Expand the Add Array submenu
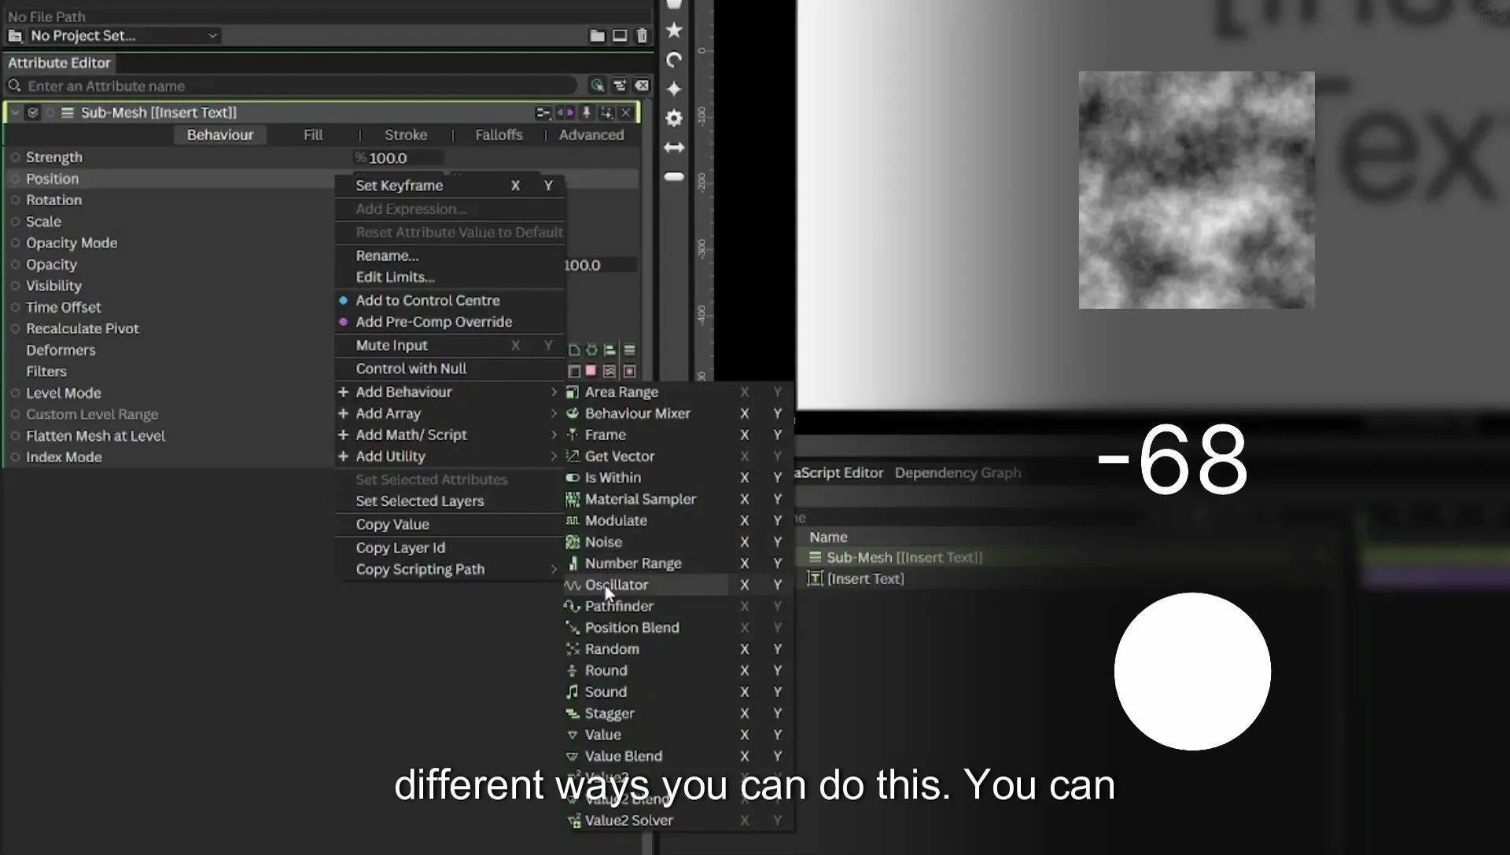This screenshot has height=855, width=1510. [x=450, y=413]
